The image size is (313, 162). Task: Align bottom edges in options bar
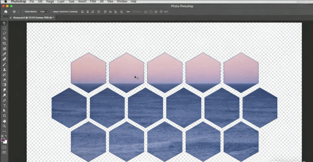tap(115, 12)
